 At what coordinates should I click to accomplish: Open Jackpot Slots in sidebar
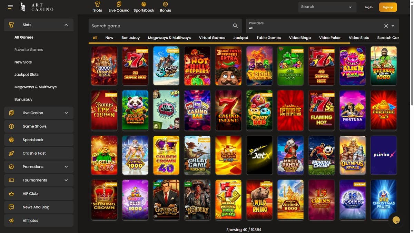click(27, 75)
